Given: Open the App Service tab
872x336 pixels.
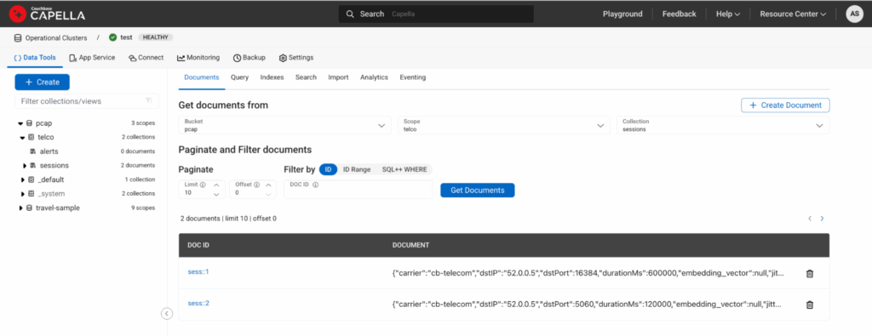Looking at the screenshot, I should pos(92,57).
